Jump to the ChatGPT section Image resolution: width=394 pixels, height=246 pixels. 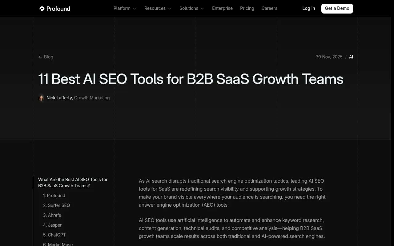(54, 235)
